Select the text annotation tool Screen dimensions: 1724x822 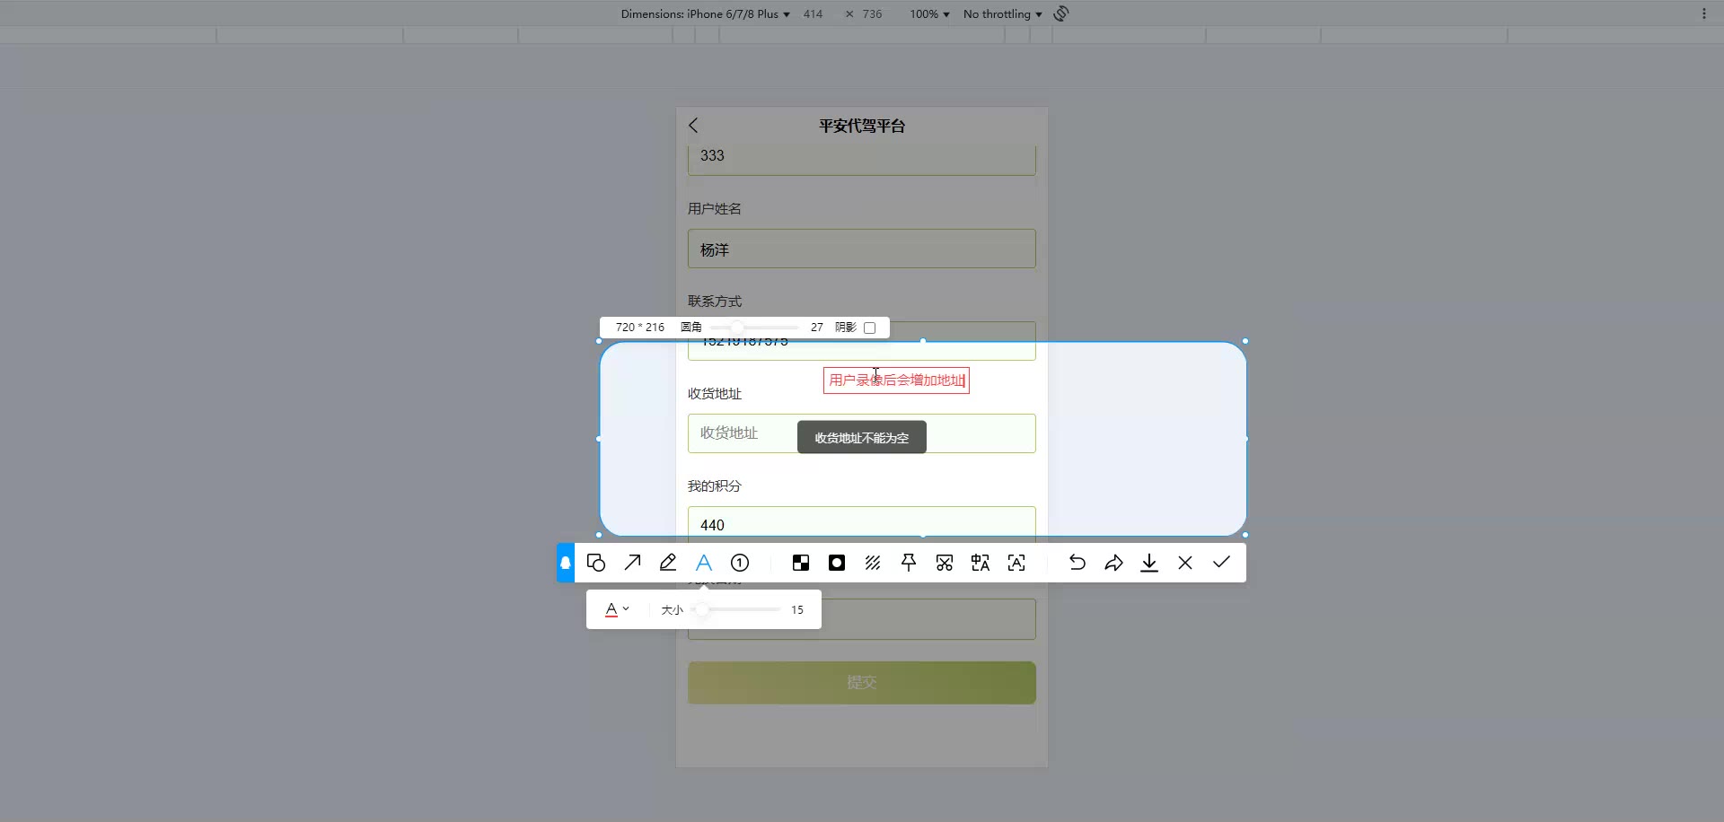pyautogui.click(x=704, y=563)
